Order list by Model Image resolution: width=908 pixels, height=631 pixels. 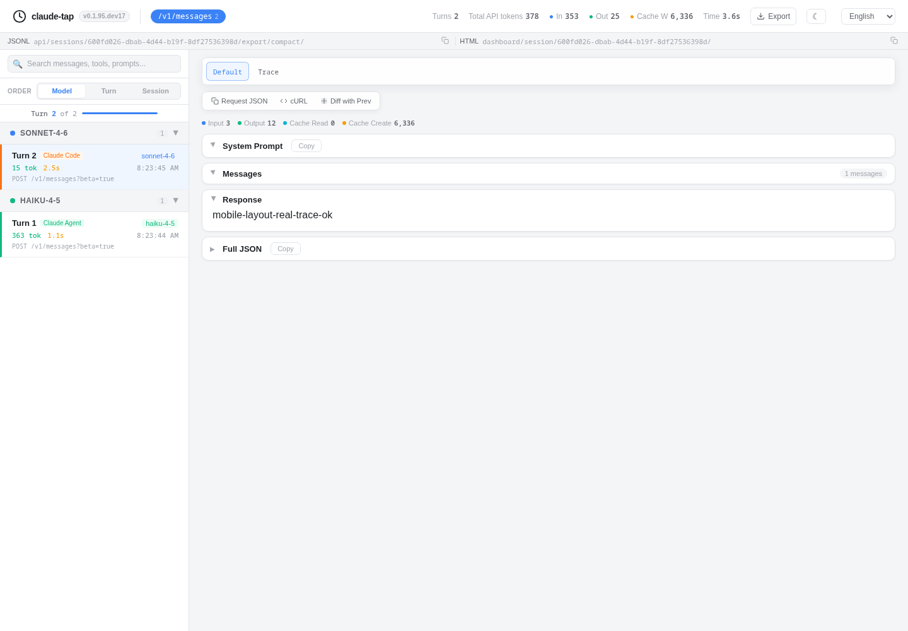[62, 91]
